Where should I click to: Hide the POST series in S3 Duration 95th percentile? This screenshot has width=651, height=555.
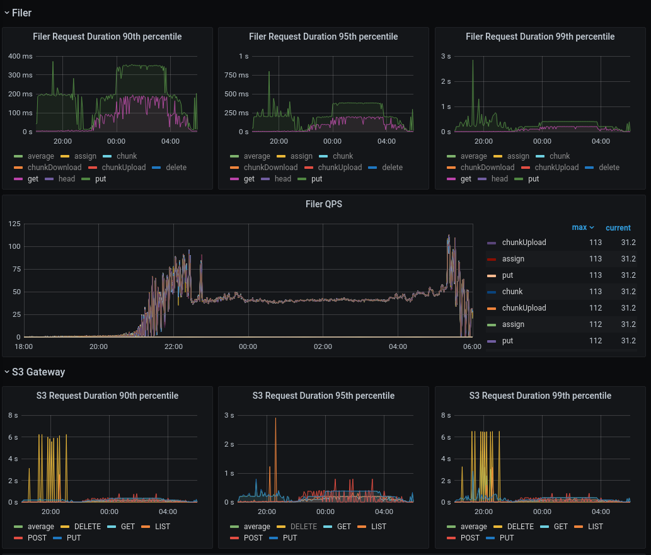253,538
